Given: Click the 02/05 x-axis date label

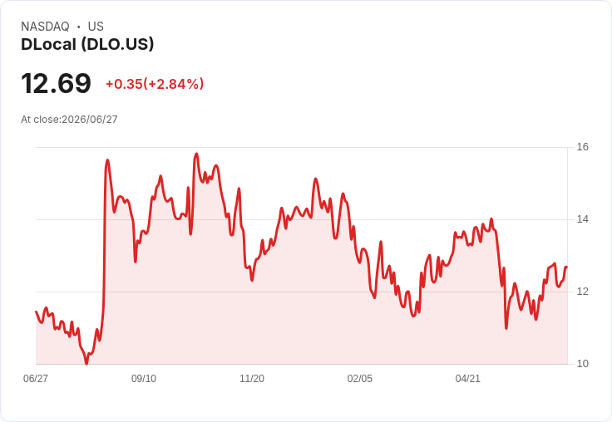Looking at the screenshot, I should 360,379.
